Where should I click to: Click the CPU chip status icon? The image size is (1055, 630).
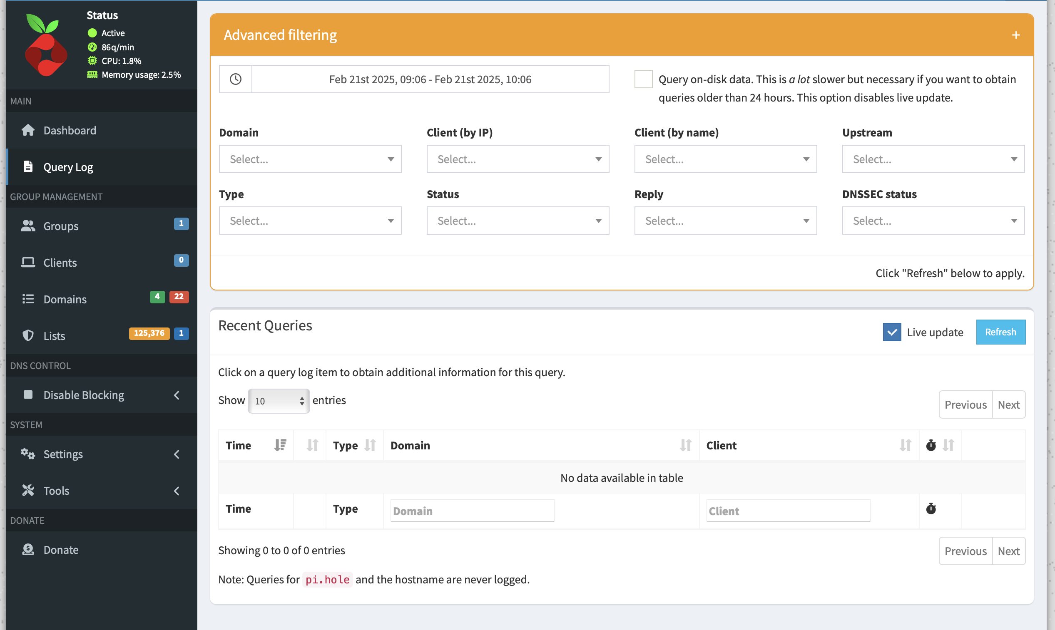(x=92, y=61)
